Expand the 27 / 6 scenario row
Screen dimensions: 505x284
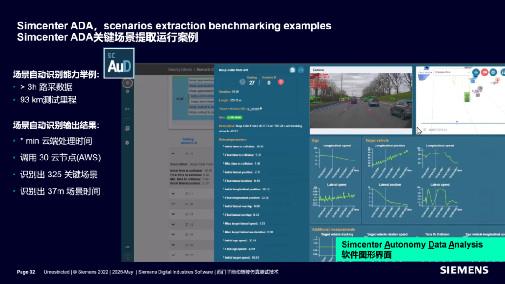coord(173,245)
